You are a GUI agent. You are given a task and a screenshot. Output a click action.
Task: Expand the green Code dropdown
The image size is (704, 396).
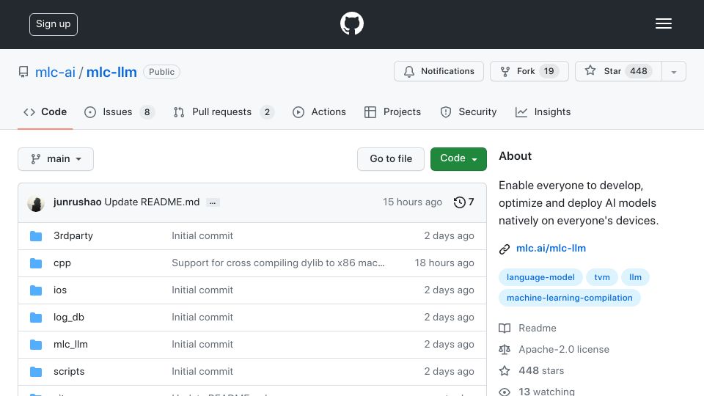[458, 159]
